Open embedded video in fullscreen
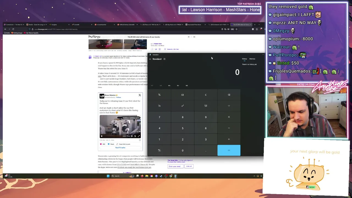 pyautogui.click(x=139, y=136)
